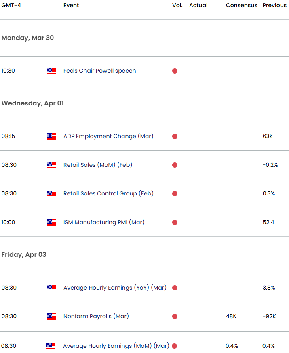Click the Consensus column header
Screen dimensions: 289x353
coord(241,6)
